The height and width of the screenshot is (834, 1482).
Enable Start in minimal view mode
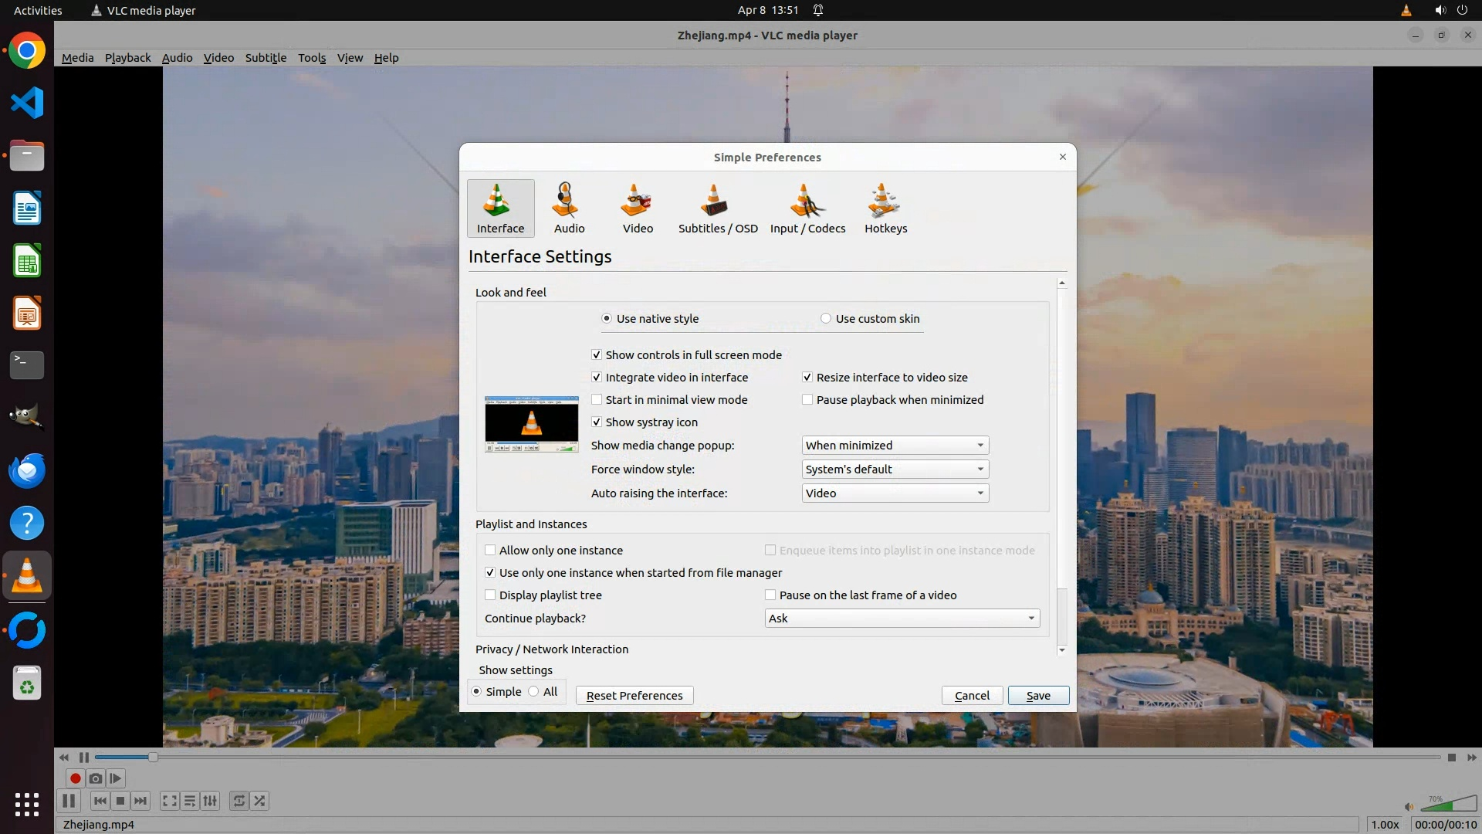point(597,400)
